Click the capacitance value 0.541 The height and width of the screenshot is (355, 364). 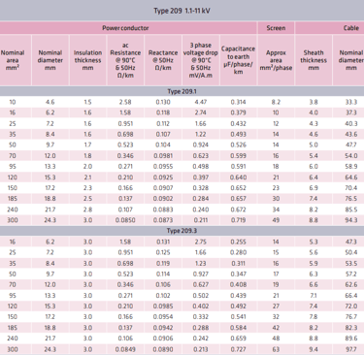pos(238,317)
